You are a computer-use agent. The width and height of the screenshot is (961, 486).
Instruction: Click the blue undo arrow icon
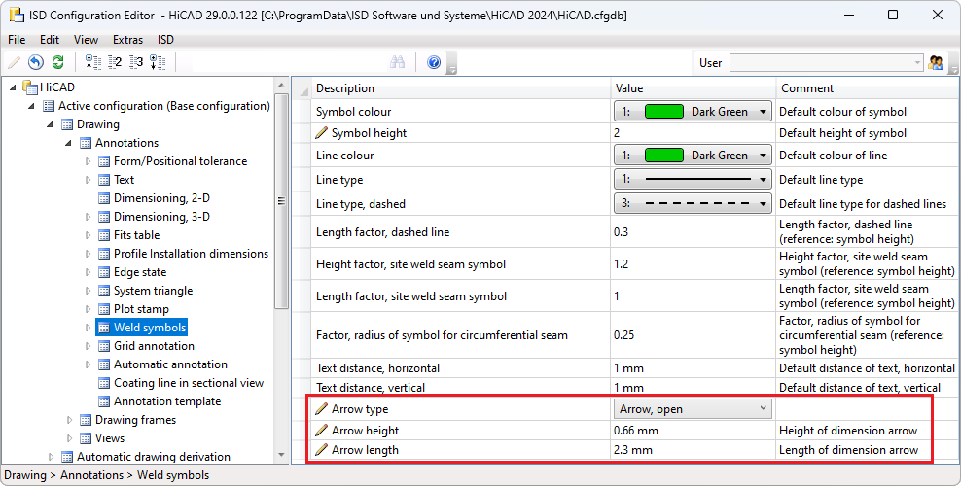tap(36, 62)
